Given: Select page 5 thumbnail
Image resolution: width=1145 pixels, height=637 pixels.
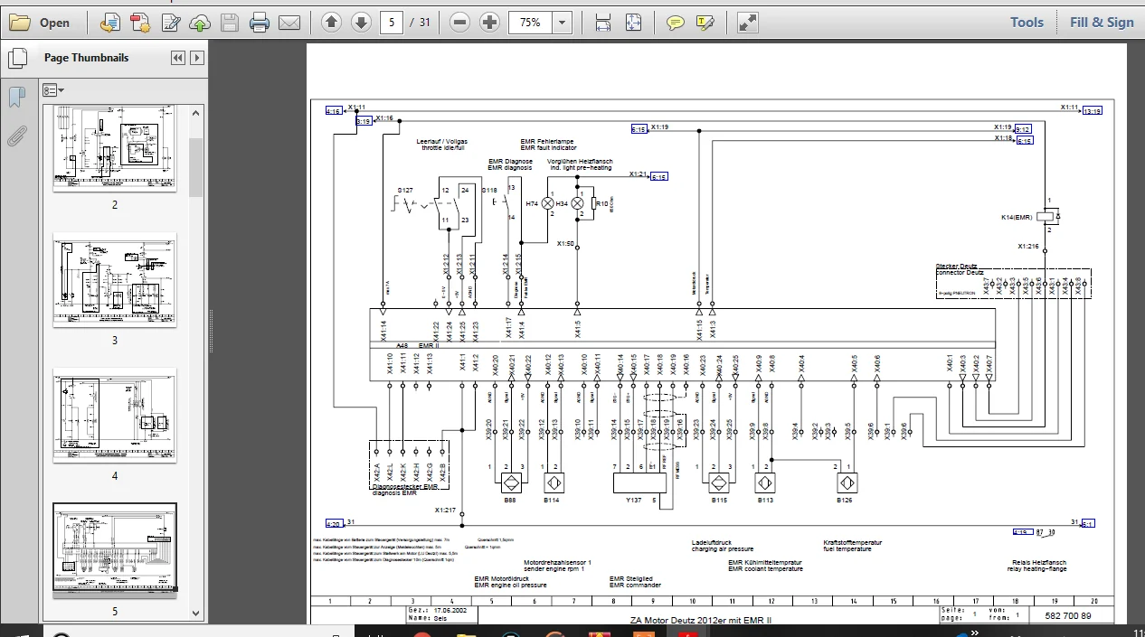Looking at the screenshot, I should pyautogui.click(x=115, y=550).
